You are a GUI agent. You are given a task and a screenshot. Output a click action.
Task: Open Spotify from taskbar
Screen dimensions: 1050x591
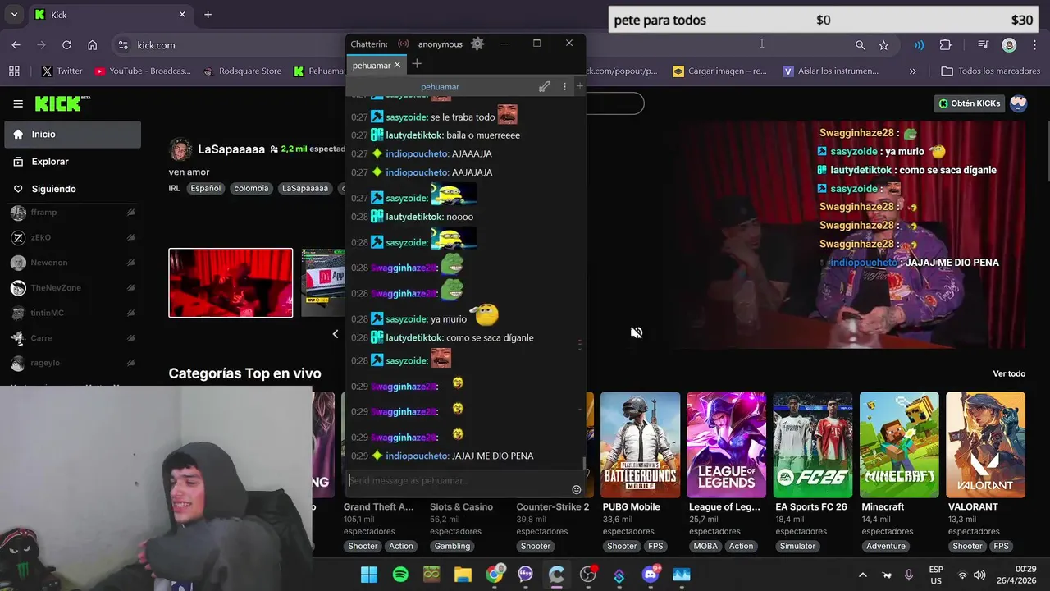400,575
